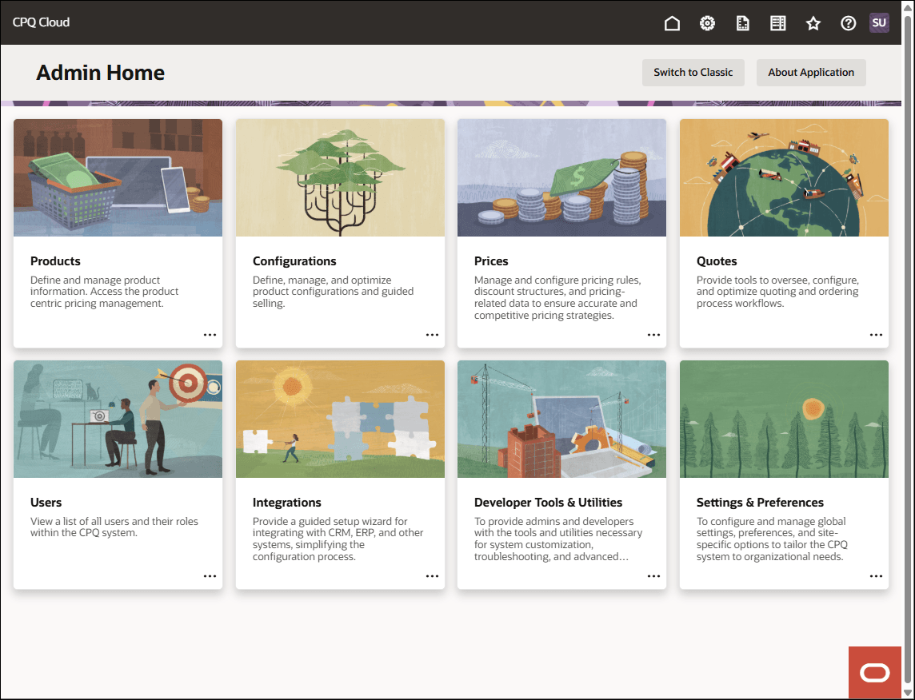The image size is (915, 700).
Task: Click the Home icon in the top bar
Action: coord(672,23)
